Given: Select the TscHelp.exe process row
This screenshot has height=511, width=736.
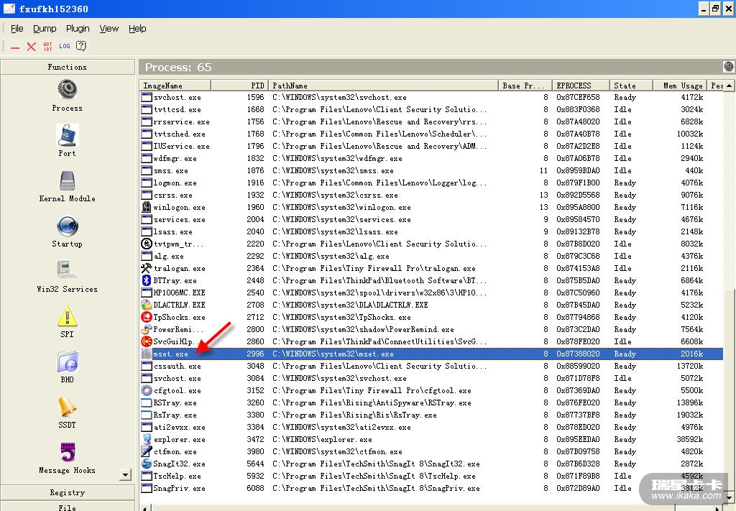Looking at the screenshot, I should pyautogui.click(x=431, y=475).
